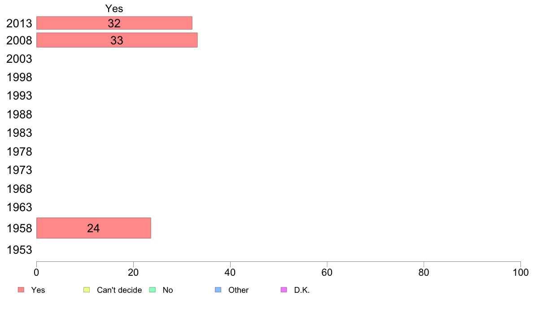The width and height of the screenshot is (533, 330).
Task: Select the 2008 bar showing 33
Action: point(117,40)
